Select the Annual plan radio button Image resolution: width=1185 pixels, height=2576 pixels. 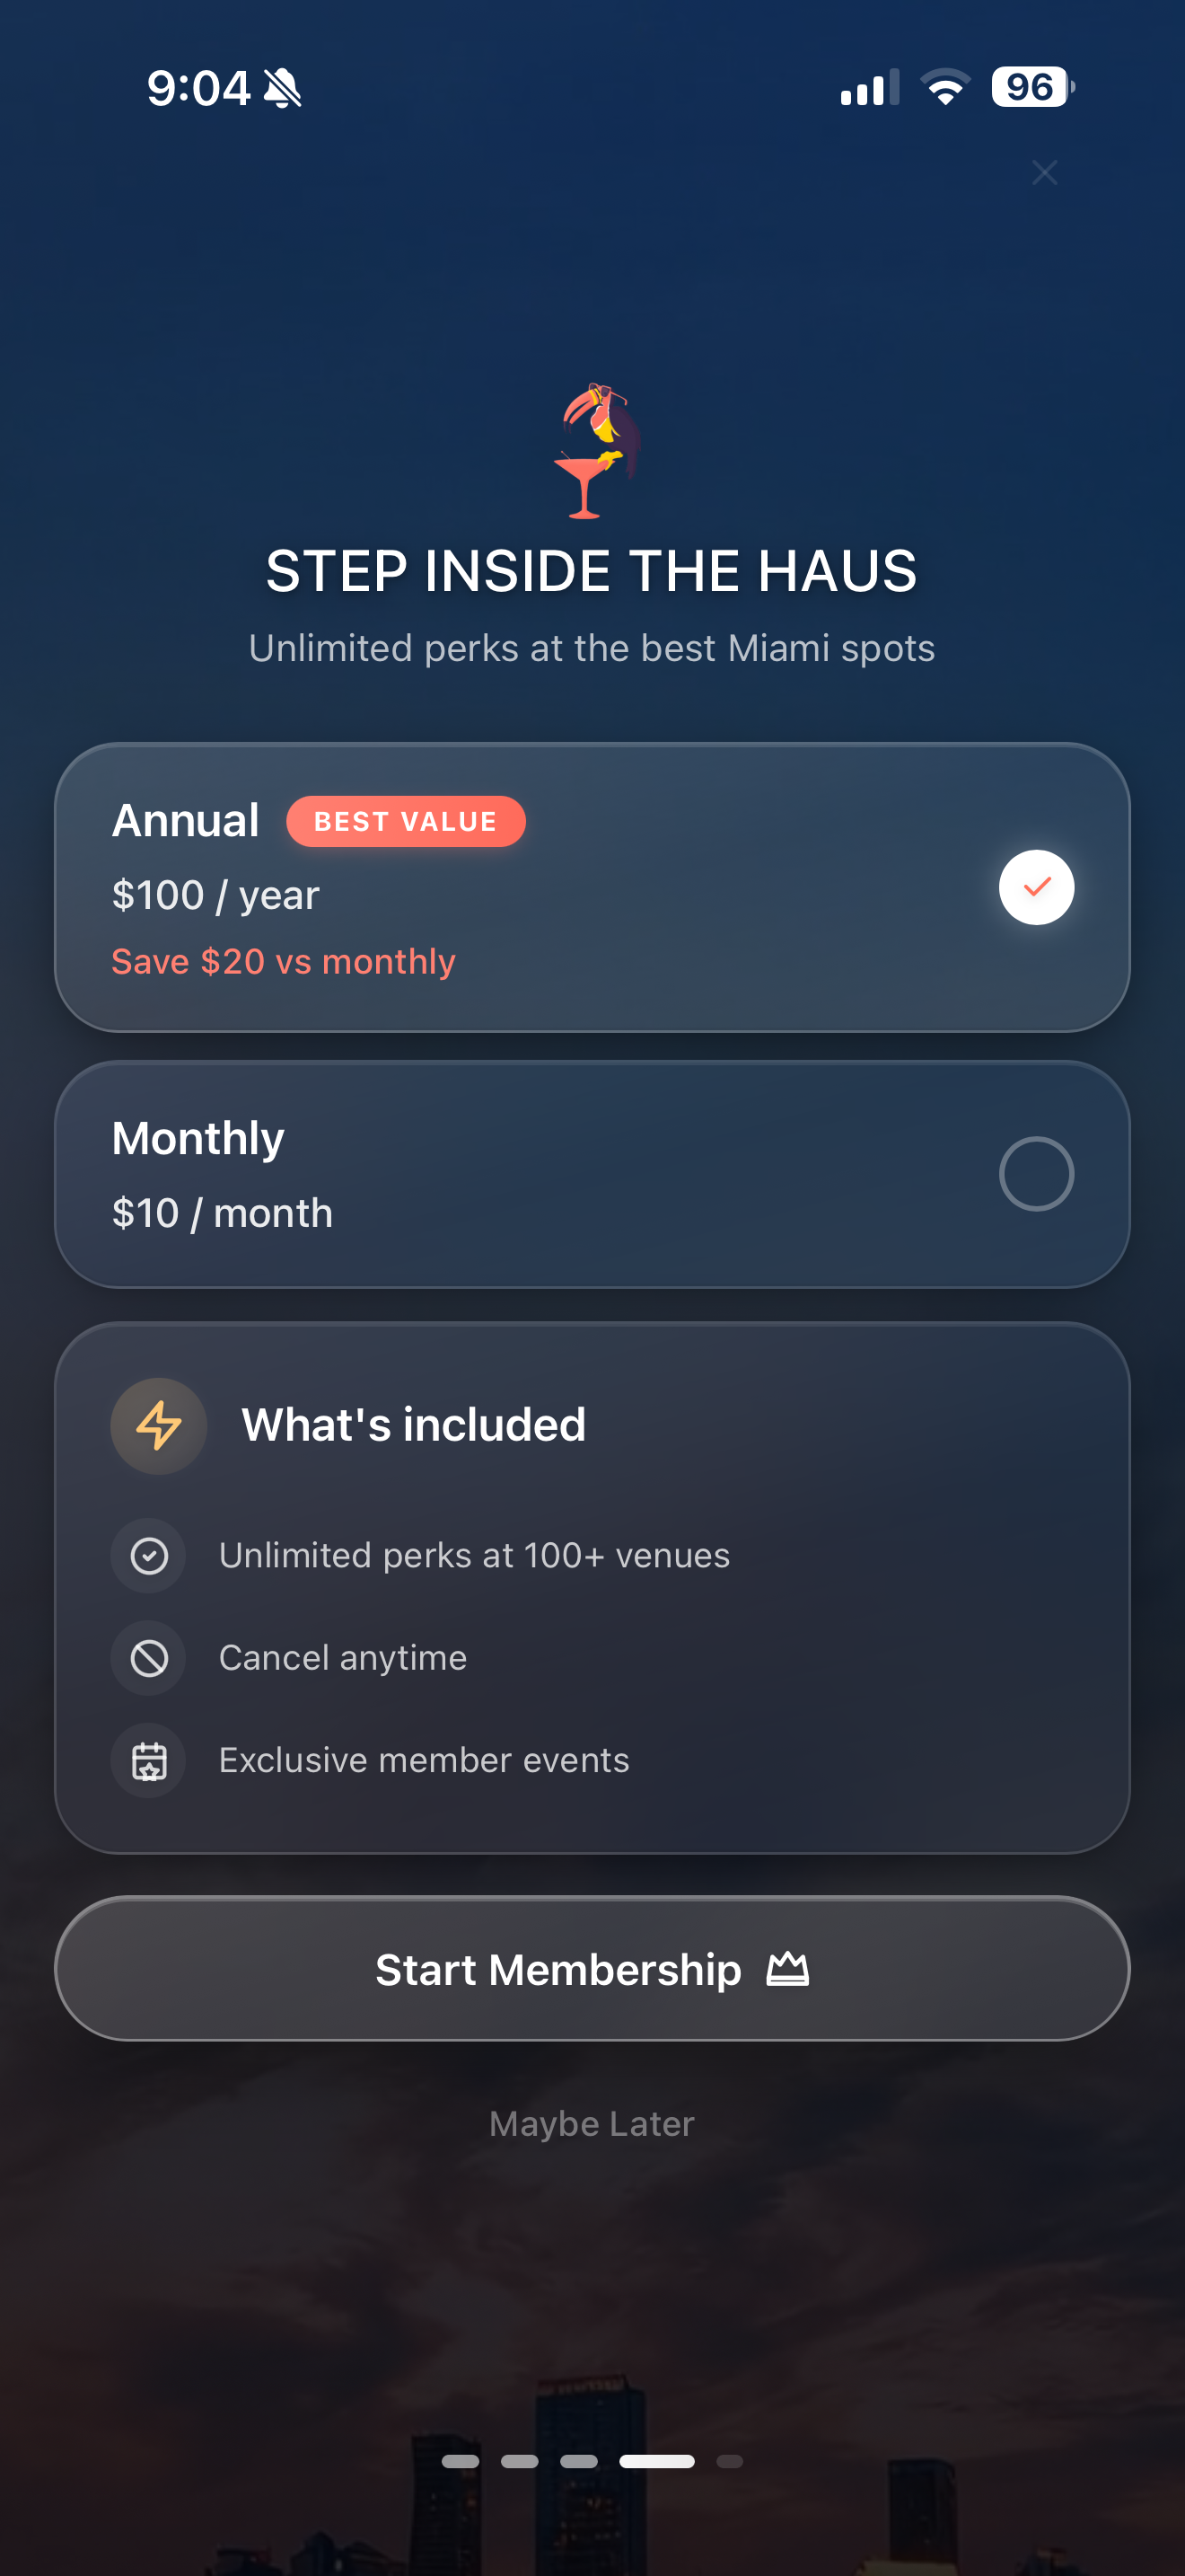click(1036, 887)
